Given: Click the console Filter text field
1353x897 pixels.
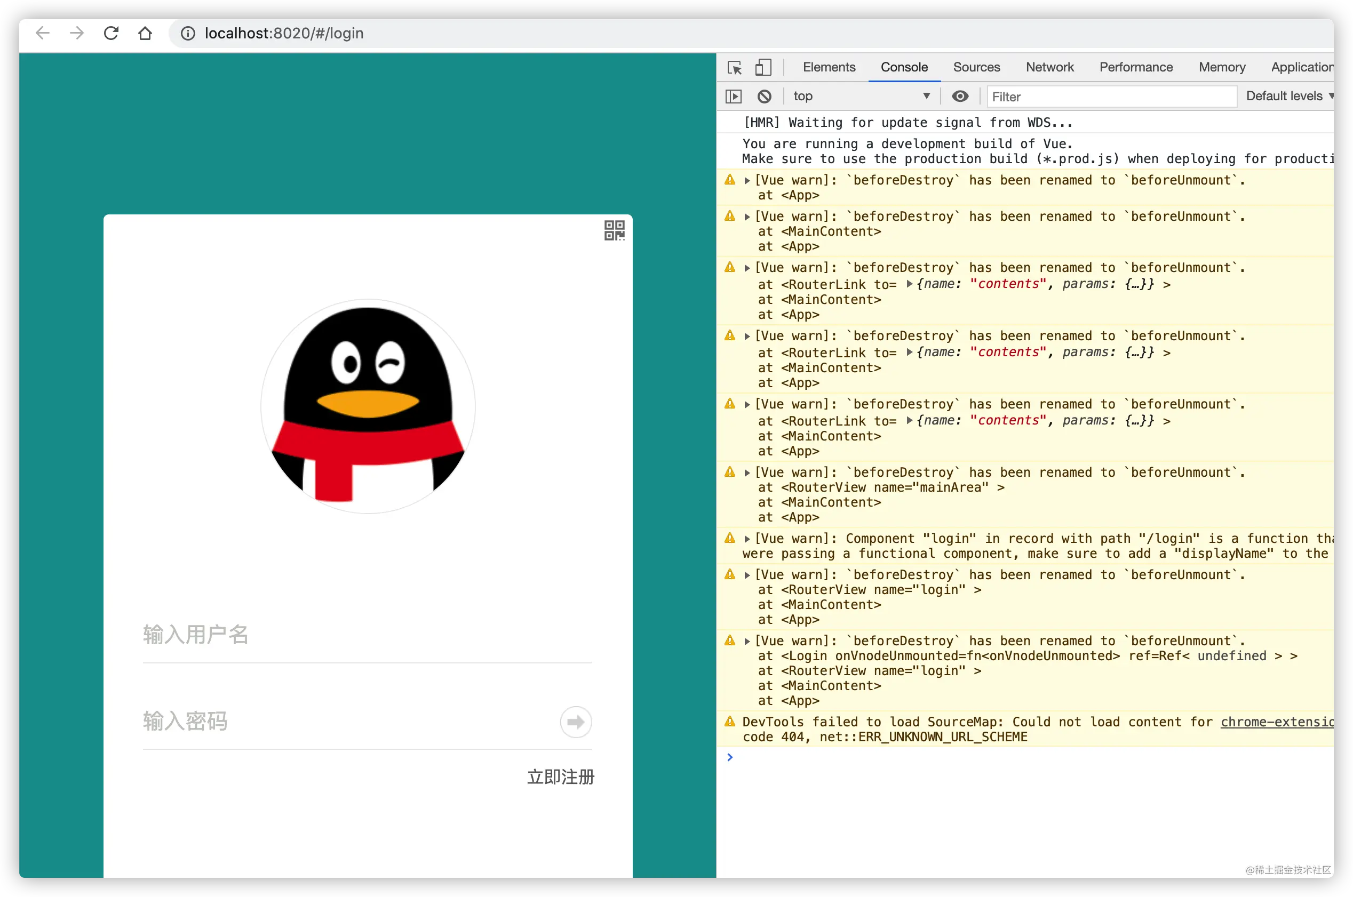Looking at the screenshot, I should (x=1110, y=97).
